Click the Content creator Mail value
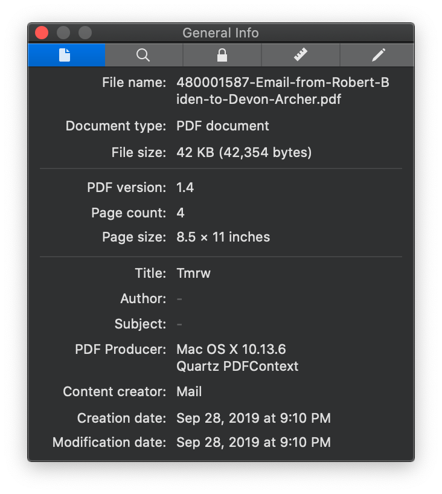Screen dimensions: 442x494 (x=189, y=391)
